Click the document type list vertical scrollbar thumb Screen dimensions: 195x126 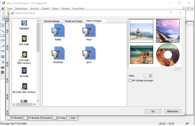38,37
